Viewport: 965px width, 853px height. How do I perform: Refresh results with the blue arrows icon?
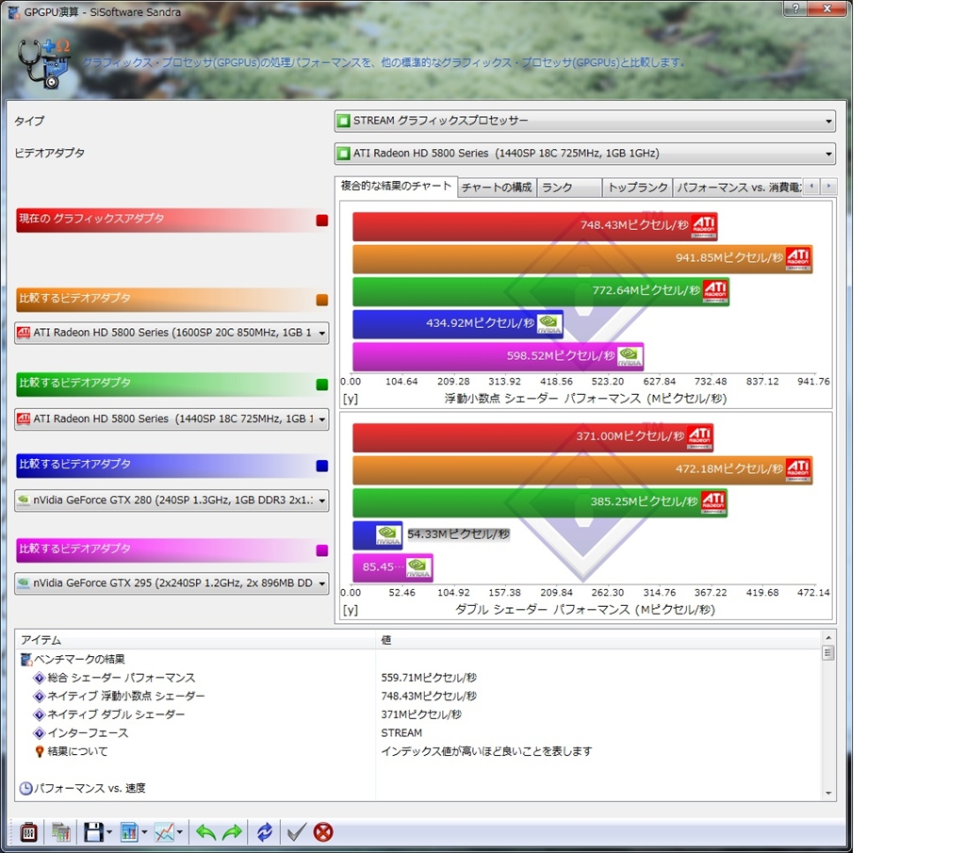pos(265,832)
